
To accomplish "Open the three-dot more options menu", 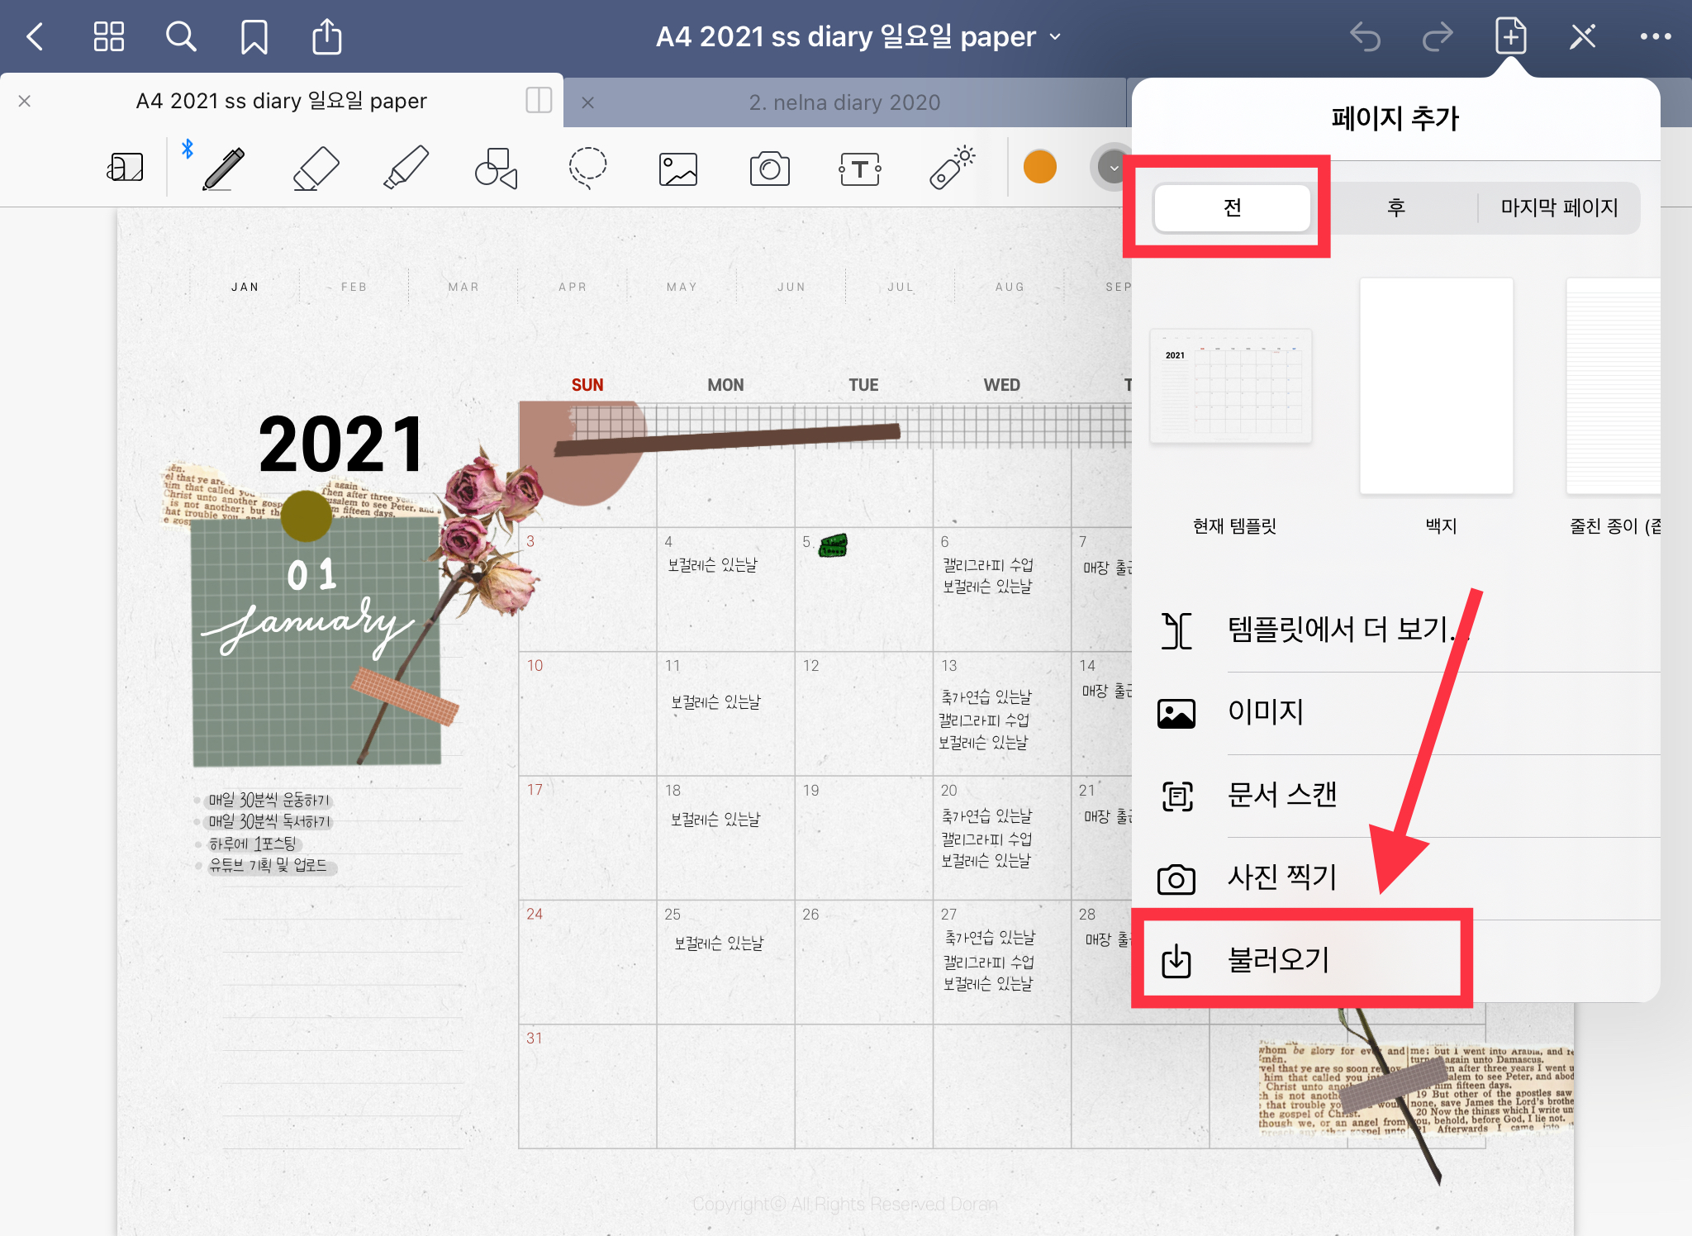I will pyautogui.click(x=1655, y=37).
